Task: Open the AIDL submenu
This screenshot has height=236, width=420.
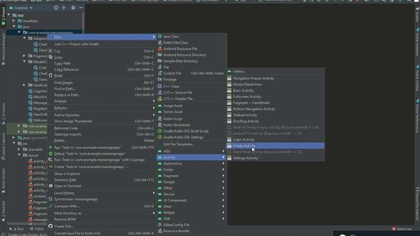Action: [x=192, y=151]
